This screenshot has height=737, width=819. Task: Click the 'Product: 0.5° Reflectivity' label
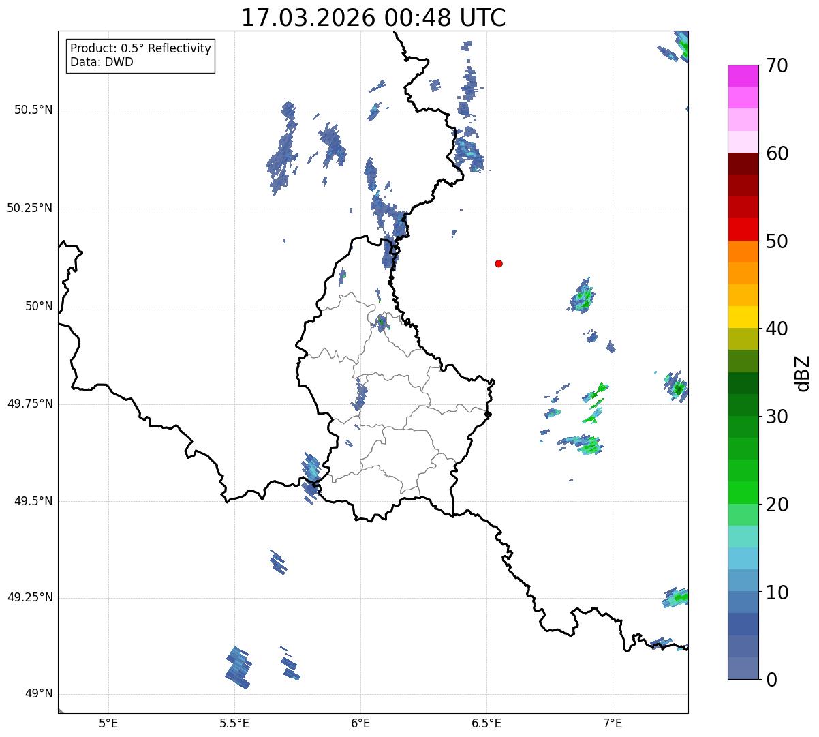click(x=141, y=49)
